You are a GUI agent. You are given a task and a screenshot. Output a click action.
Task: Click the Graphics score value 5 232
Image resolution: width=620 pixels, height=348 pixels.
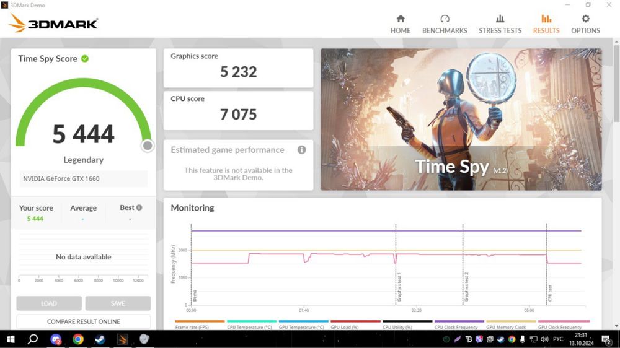tap(239, 72)
